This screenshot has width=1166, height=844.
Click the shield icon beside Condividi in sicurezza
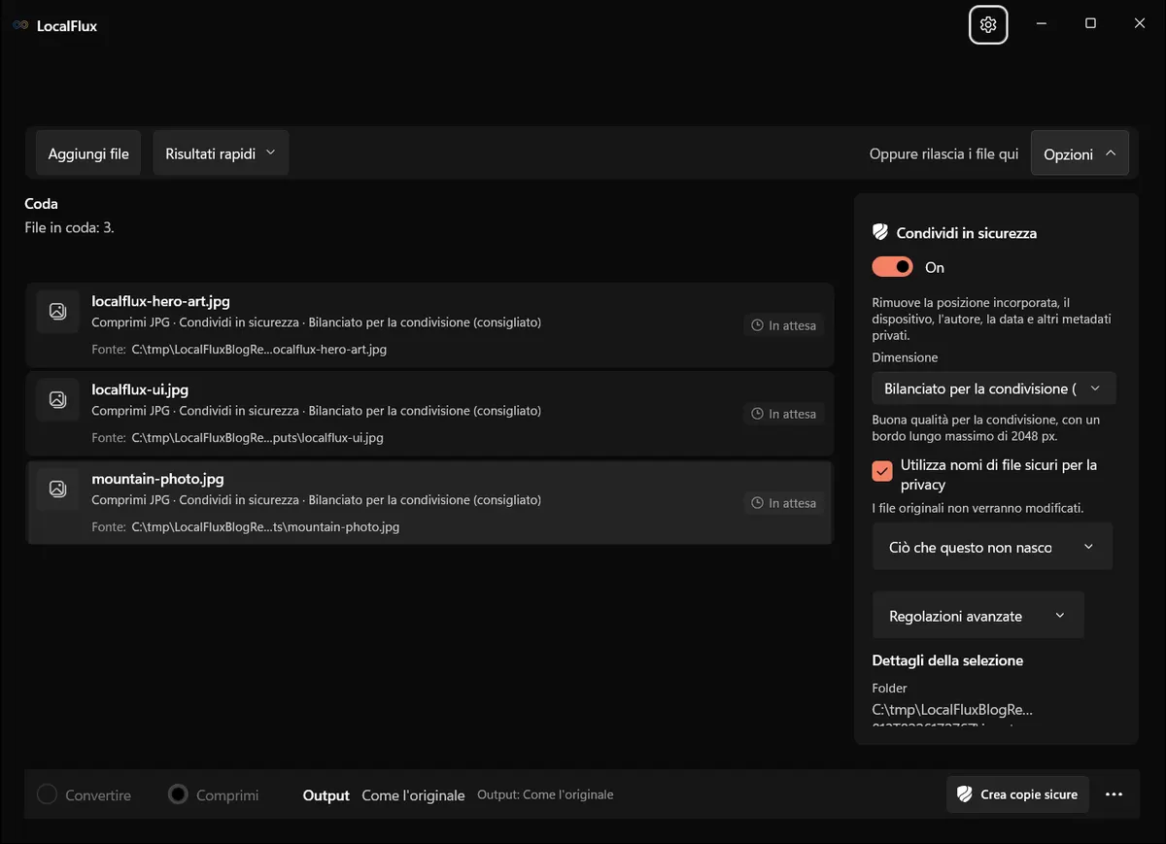pyautogui.click(x=880, y=233)
